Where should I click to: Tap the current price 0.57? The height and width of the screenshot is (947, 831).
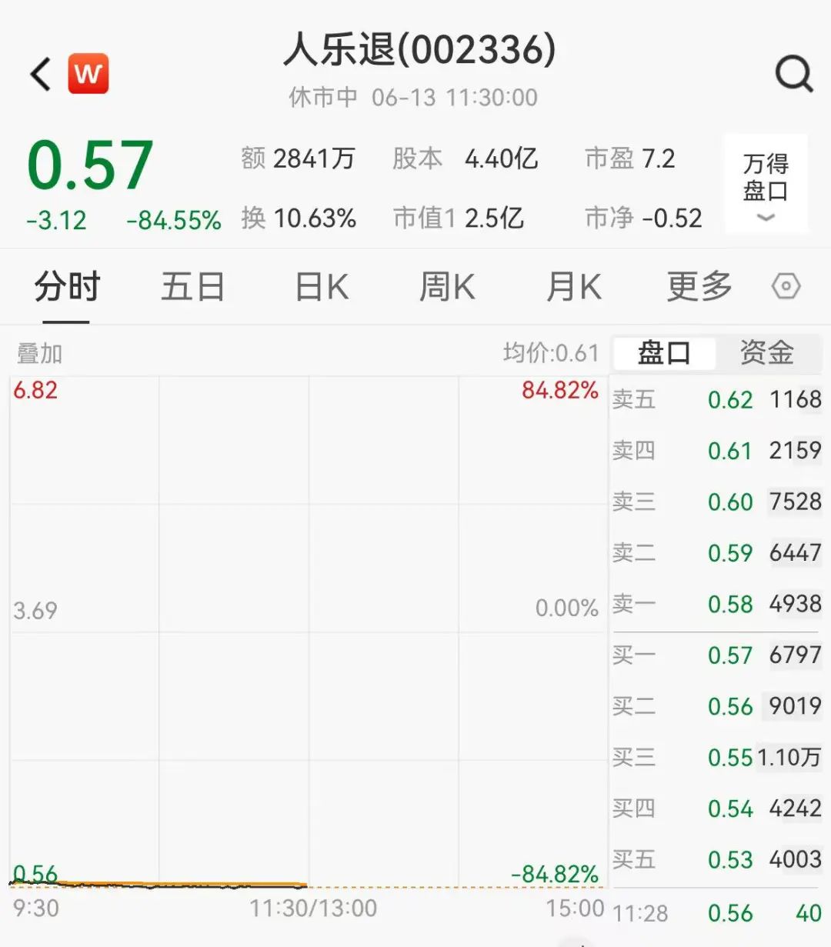(90, 165)
